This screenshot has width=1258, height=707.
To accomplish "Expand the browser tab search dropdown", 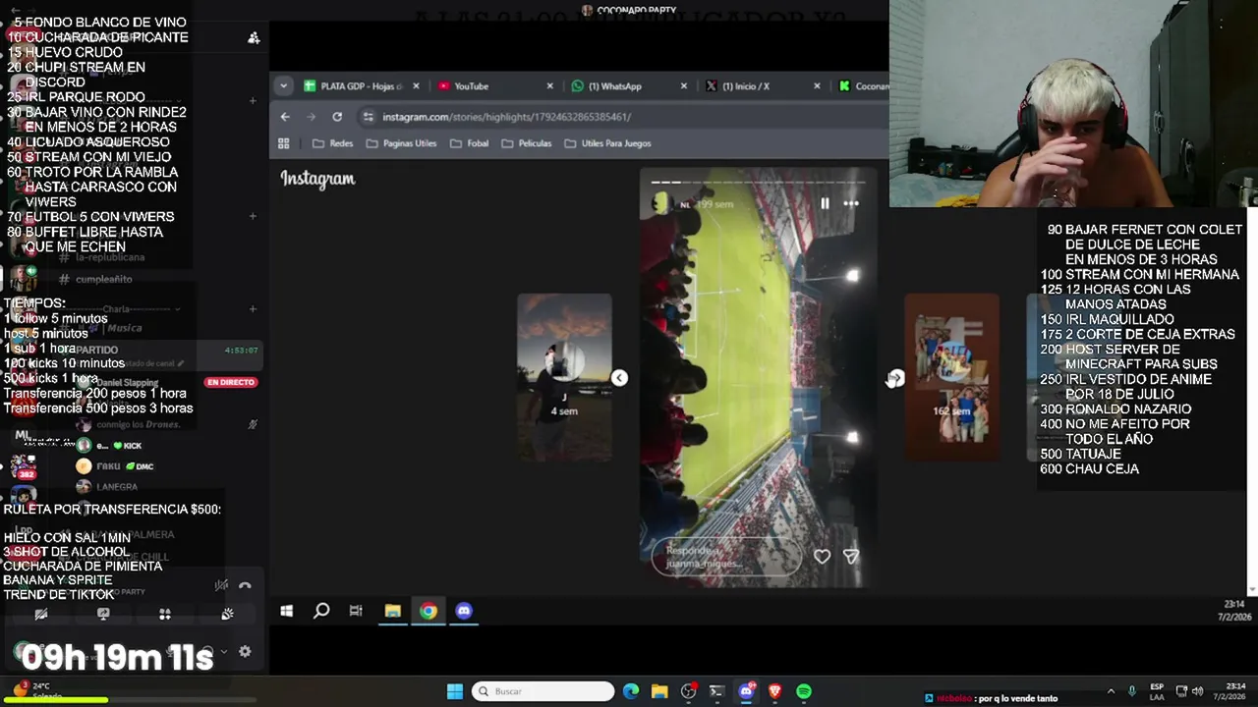I will [x=283, y=86].
